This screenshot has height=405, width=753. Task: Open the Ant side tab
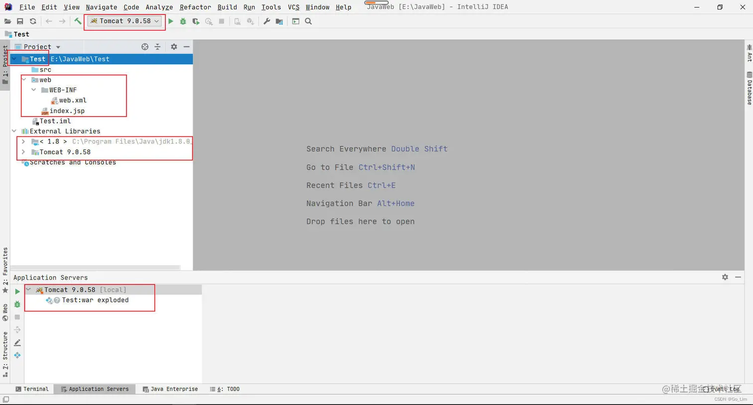(x=749, y=53)
